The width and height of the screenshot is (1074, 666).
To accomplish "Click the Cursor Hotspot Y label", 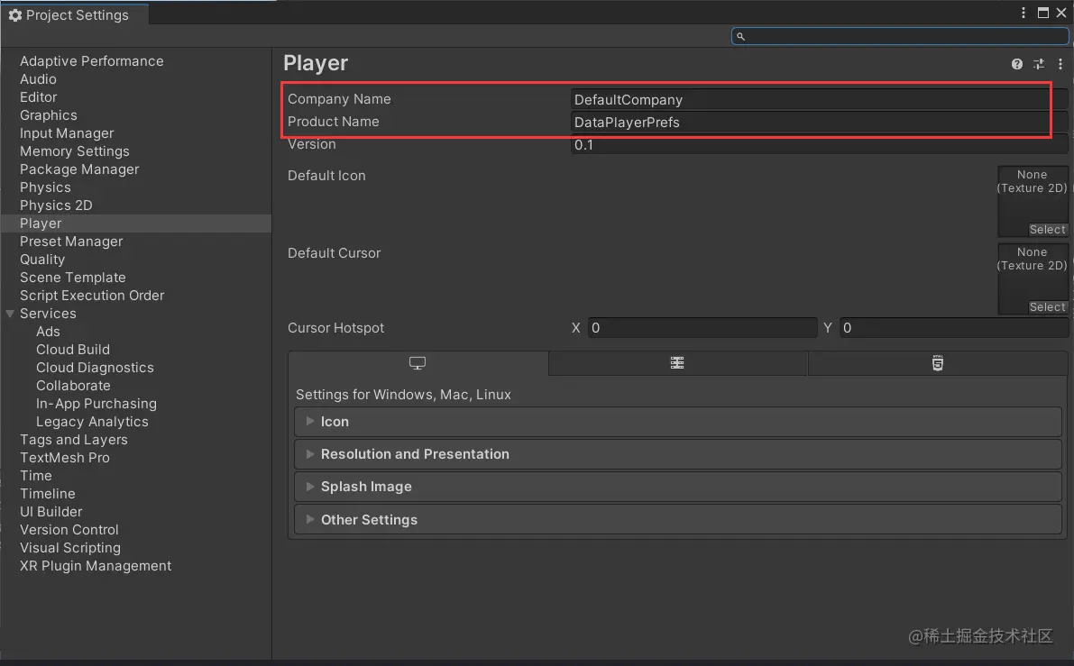I will point(828,328).
